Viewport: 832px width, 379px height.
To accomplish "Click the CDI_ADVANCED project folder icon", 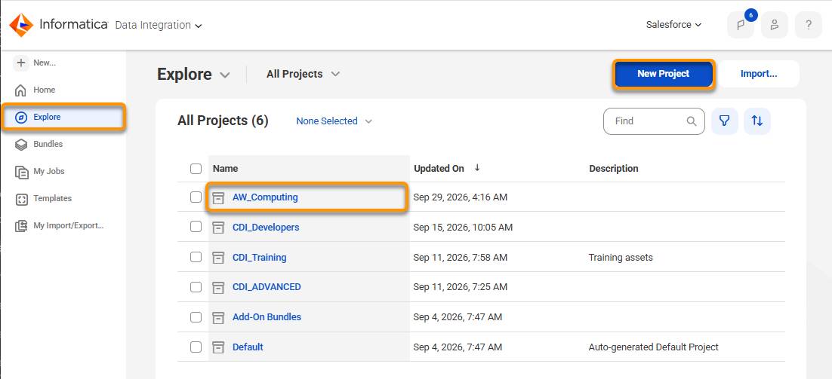I will [218, 287].
